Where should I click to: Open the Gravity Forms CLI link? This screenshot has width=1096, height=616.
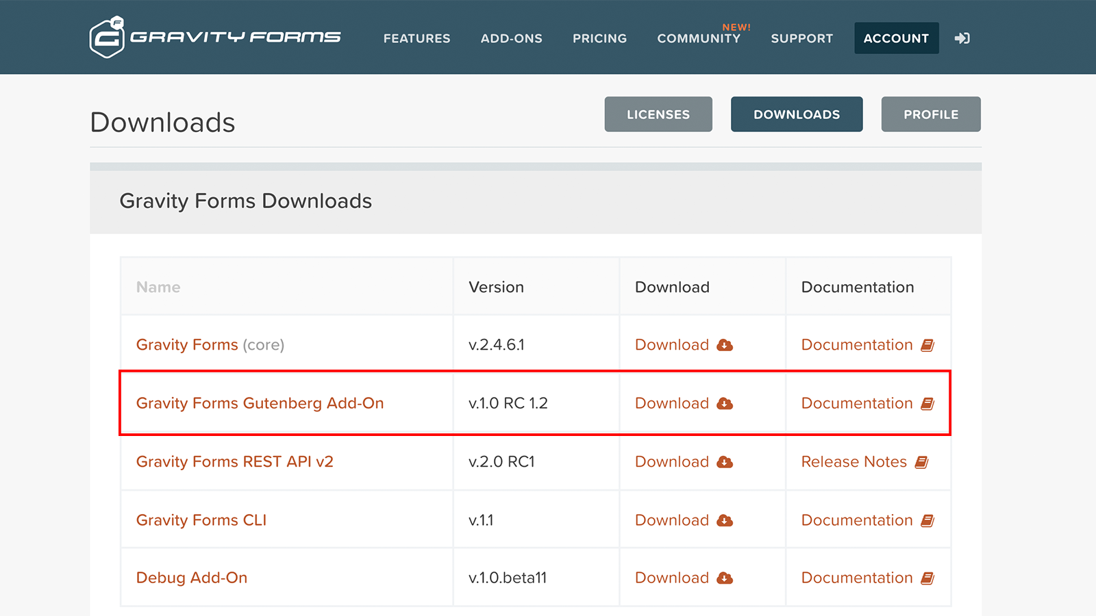click(201, 520)
